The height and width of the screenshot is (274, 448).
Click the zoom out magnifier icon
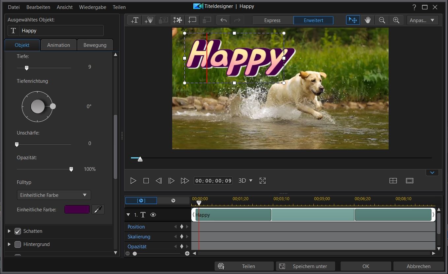382,20
